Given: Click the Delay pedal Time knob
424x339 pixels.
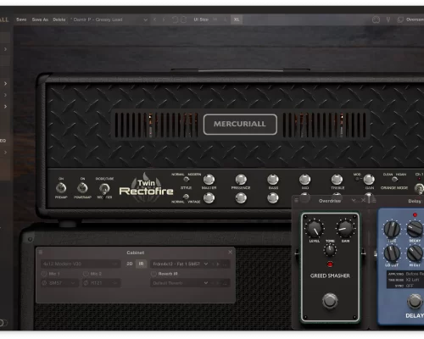Looking at the screenshot, I should pos(392,229).
